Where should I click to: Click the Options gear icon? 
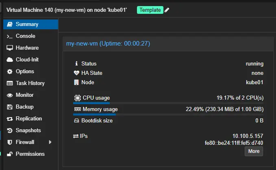tap(10, 72)
